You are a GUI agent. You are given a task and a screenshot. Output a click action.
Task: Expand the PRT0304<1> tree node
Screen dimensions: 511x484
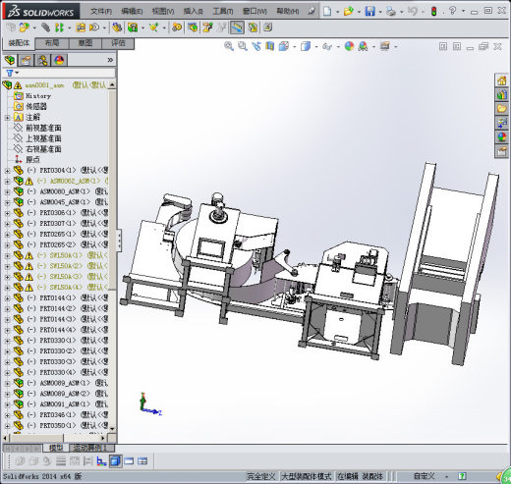[7, 171]
